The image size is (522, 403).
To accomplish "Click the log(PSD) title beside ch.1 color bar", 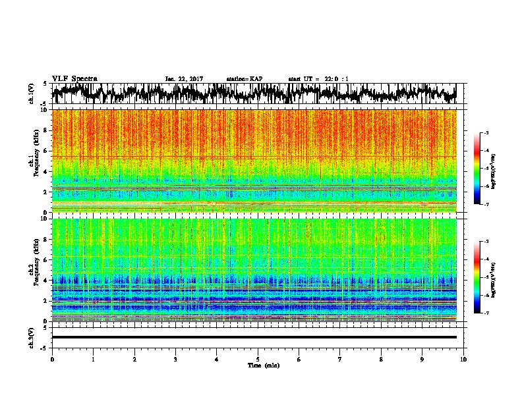I will (493, 172).
